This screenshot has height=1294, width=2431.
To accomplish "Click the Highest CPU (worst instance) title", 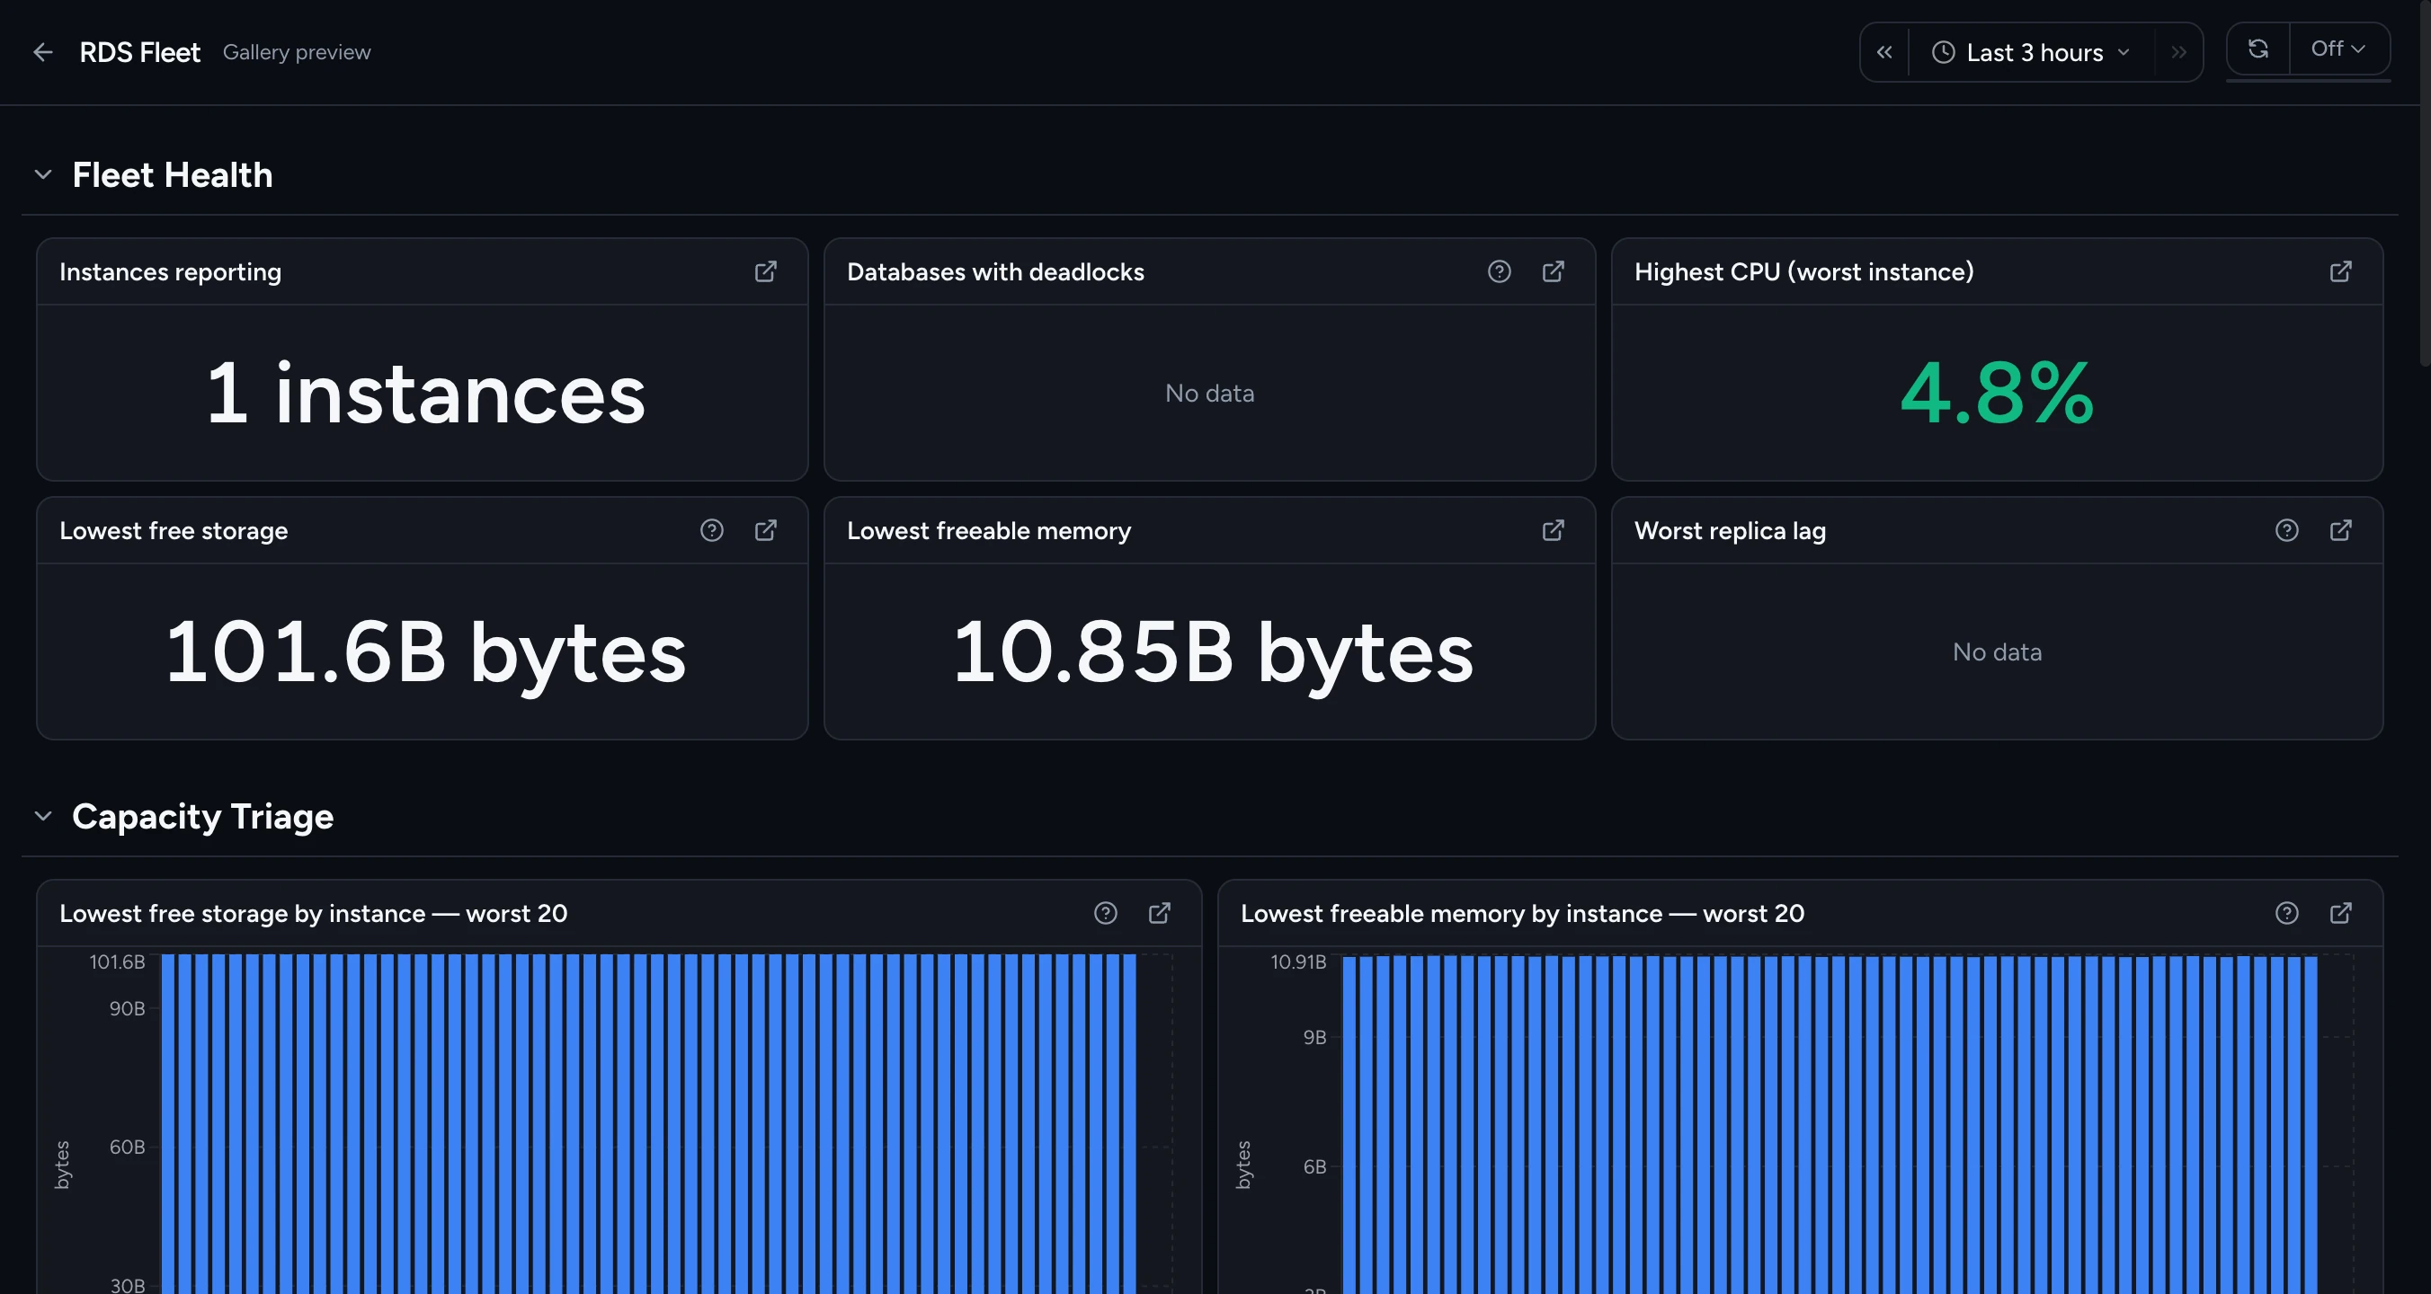I will (x=1803, y=271).
